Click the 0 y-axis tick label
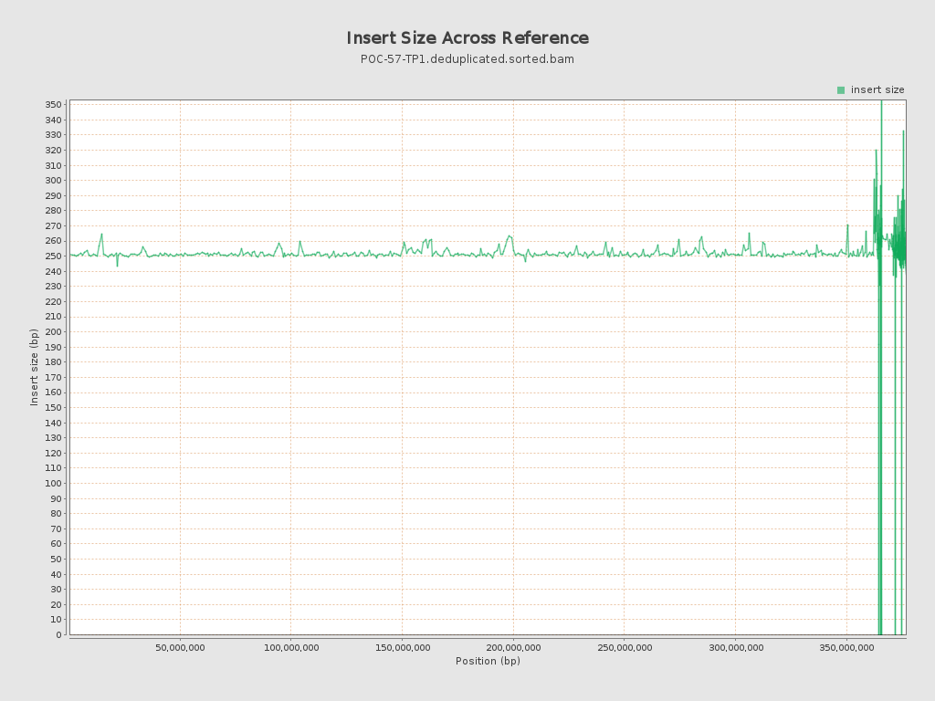Viewport: 935px width, 701px height. click(59, 635)
